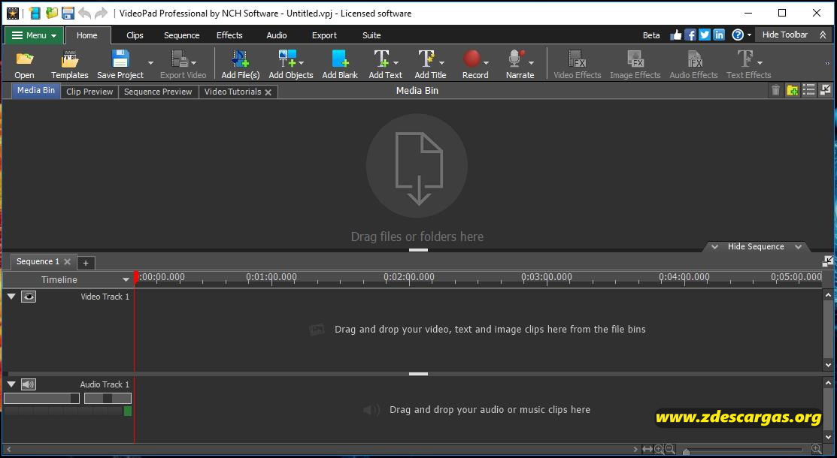Share via the Twitter icon
The height and width of the screenshot is (458, 837).
[705, 35]
